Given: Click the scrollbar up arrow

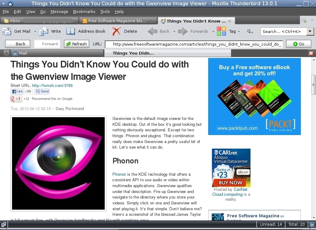Looking at the screenshot, I should tap(314, 60).
